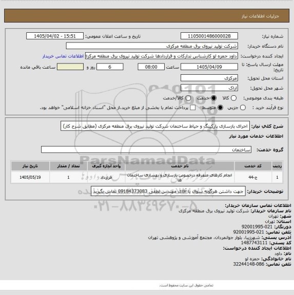The height and width of the screenshot is (295, 294).
Task: Click the buyer organization name field
Action: click(152, 46)
